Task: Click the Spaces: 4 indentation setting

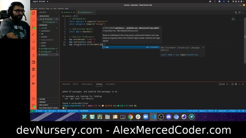Action: [x=203, y=111]
